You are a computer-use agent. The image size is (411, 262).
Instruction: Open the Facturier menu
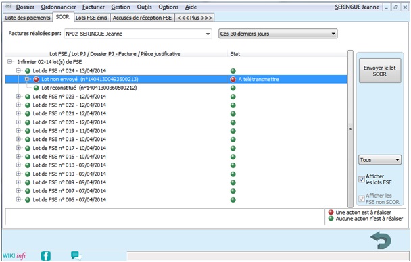[x=93, y=7]
